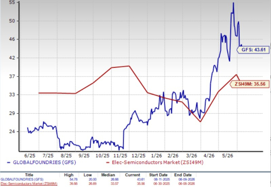Select ZSI49M end date 06-08-2026

coord(187,184)
